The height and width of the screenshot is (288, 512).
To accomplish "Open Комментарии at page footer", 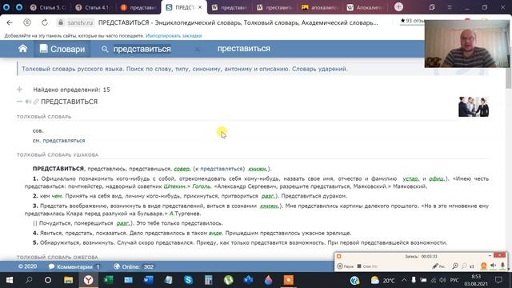I will (x=74, y=266).
